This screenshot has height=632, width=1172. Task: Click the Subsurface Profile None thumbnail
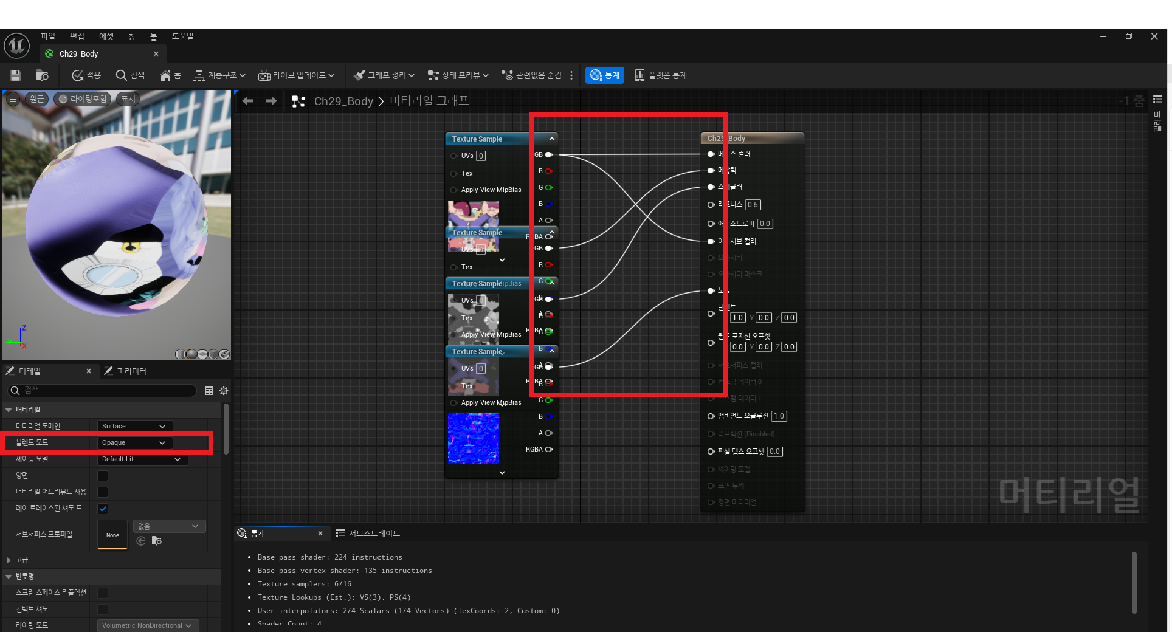pos(112,535)
